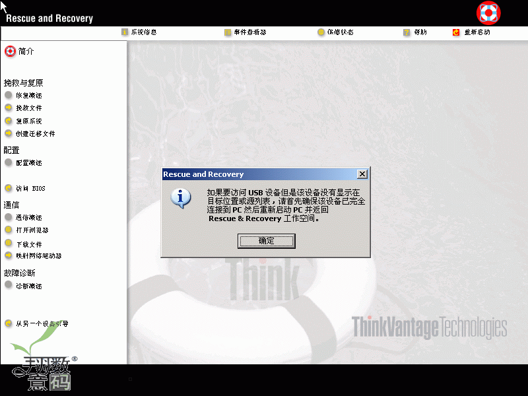The image size is (528, 396).
Task: Open the 恢复概述 overview link
Action: [x=28, y=95]
